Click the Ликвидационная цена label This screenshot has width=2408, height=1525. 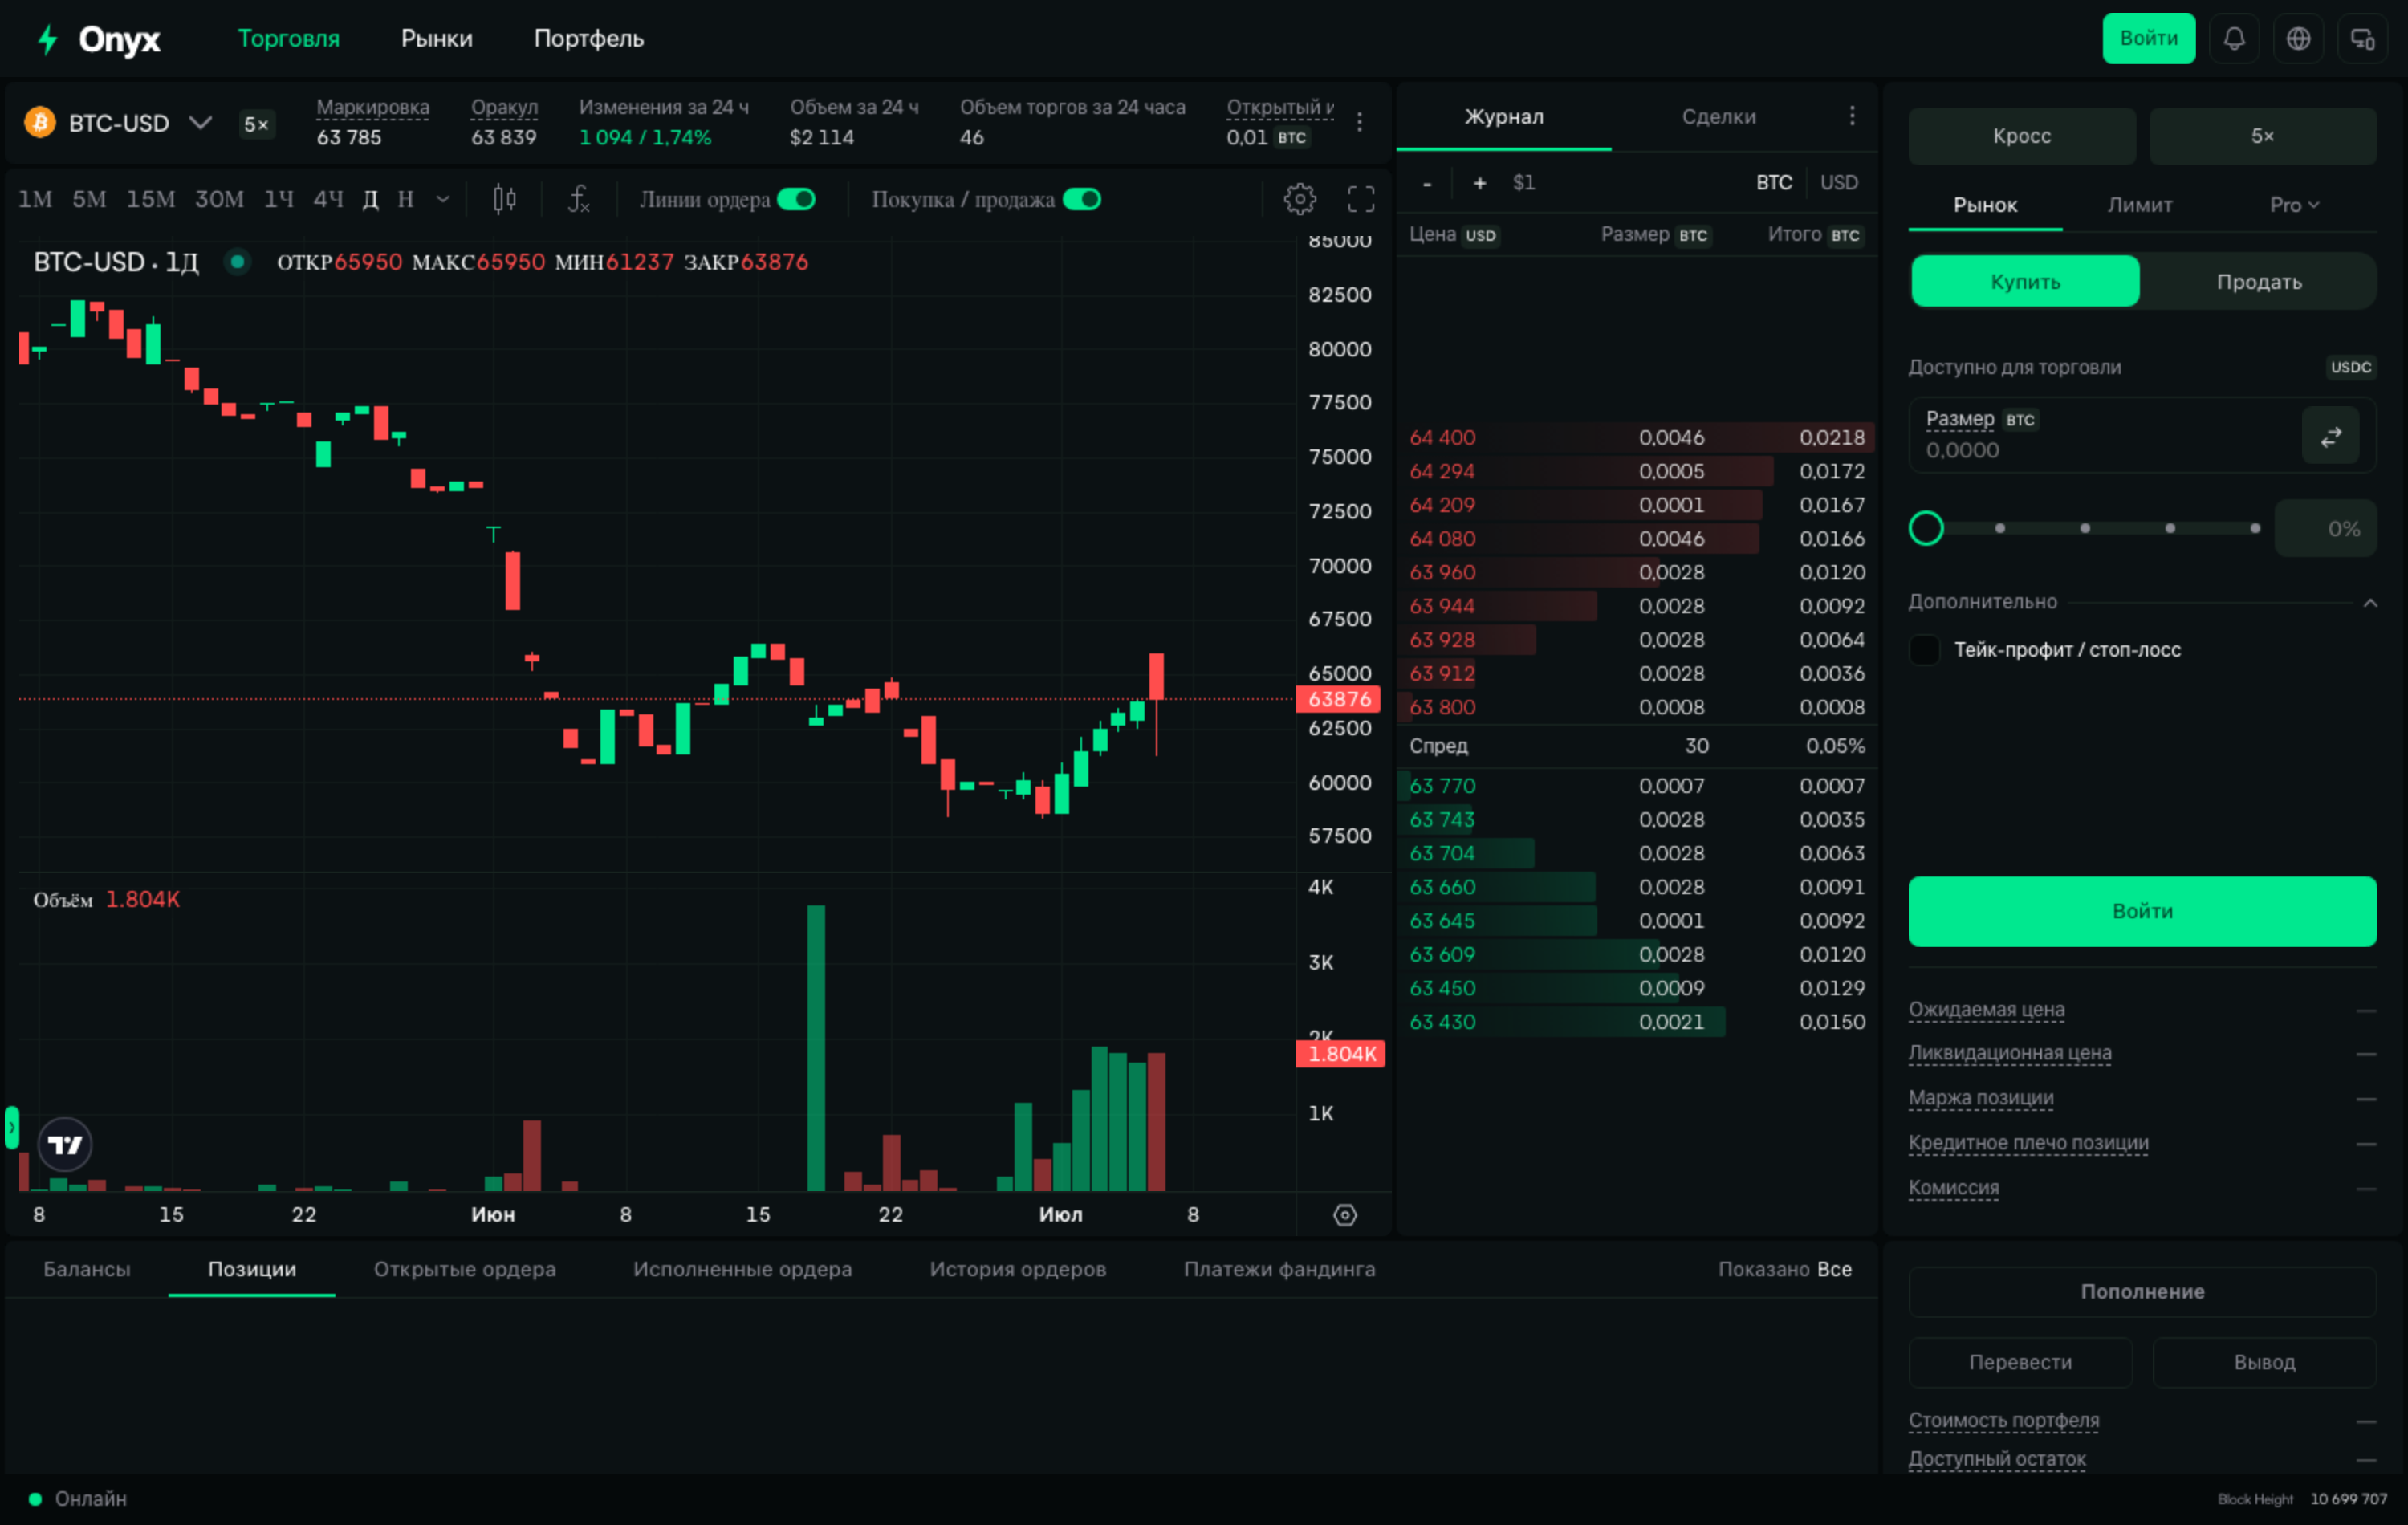(x=2010, y=1053)
